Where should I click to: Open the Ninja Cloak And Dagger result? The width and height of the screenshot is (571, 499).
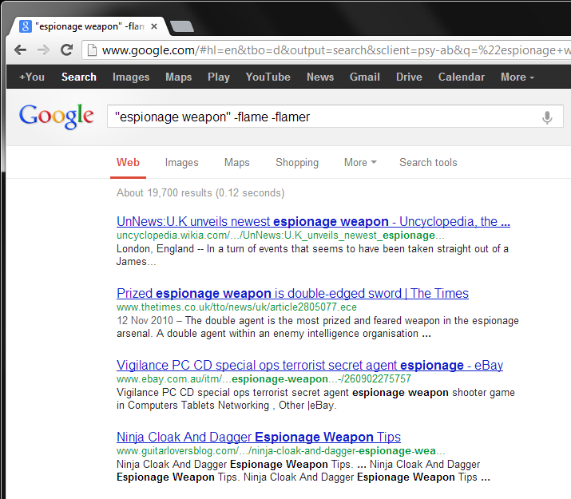(x=258, y=437)
